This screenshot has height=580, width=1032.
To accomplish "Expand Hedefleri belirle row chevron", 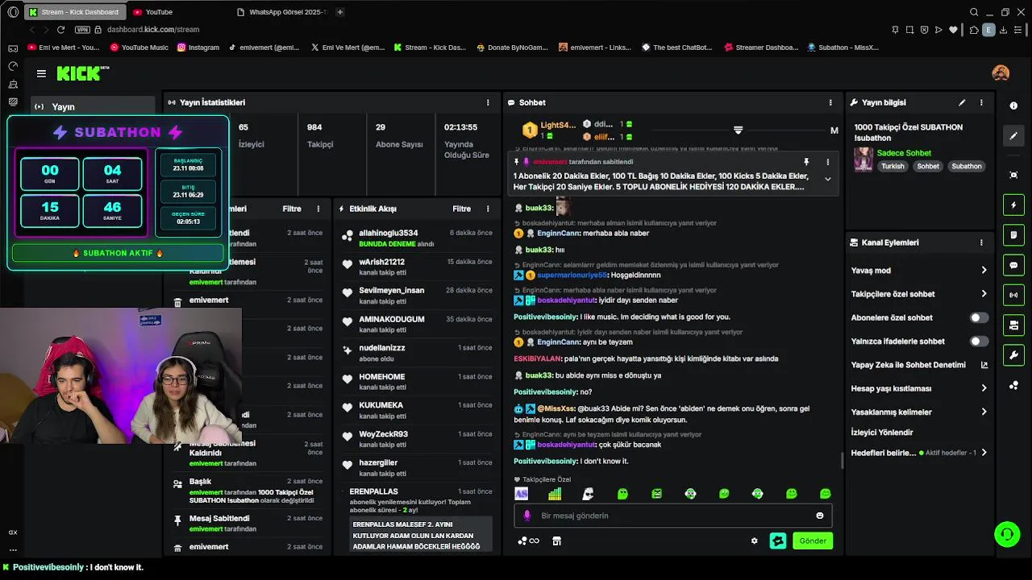I will click(x=984, y=453).
